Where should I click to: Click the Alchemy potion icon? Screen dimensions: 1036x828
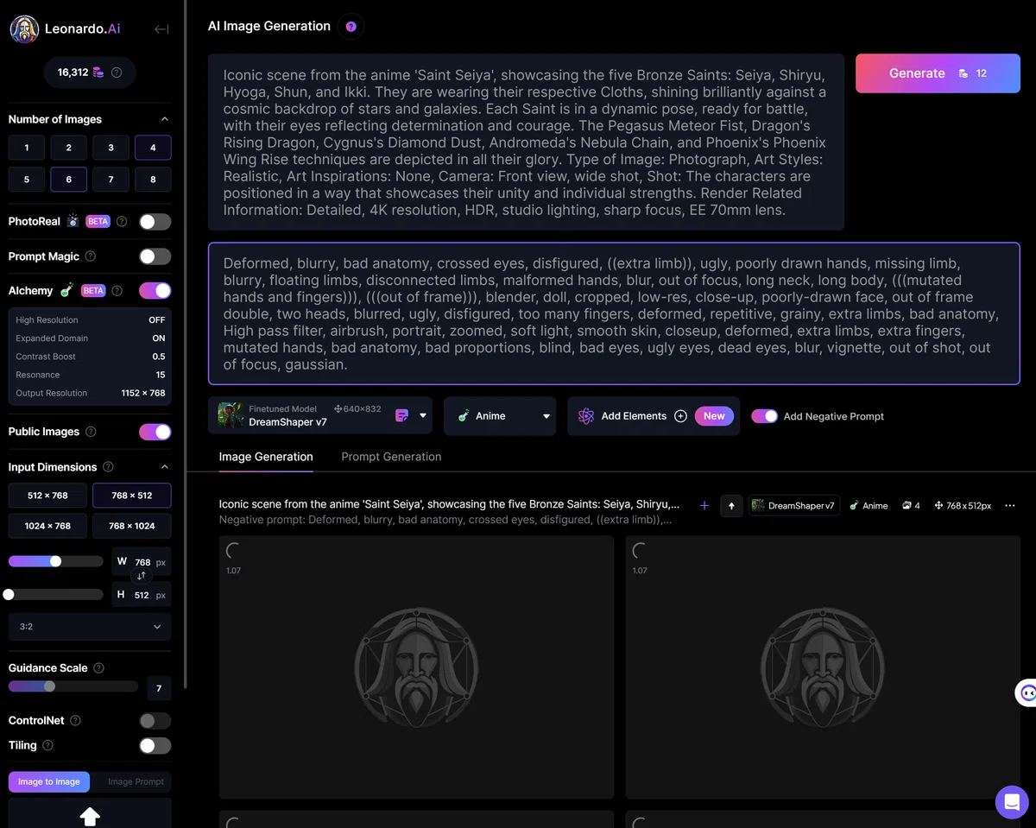point(66,290)
